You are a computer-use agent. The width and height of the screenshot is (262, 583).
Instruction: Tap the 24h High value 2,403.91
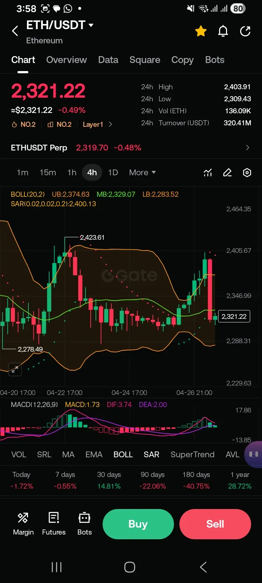pyautogui.click(x=237, y=87)
